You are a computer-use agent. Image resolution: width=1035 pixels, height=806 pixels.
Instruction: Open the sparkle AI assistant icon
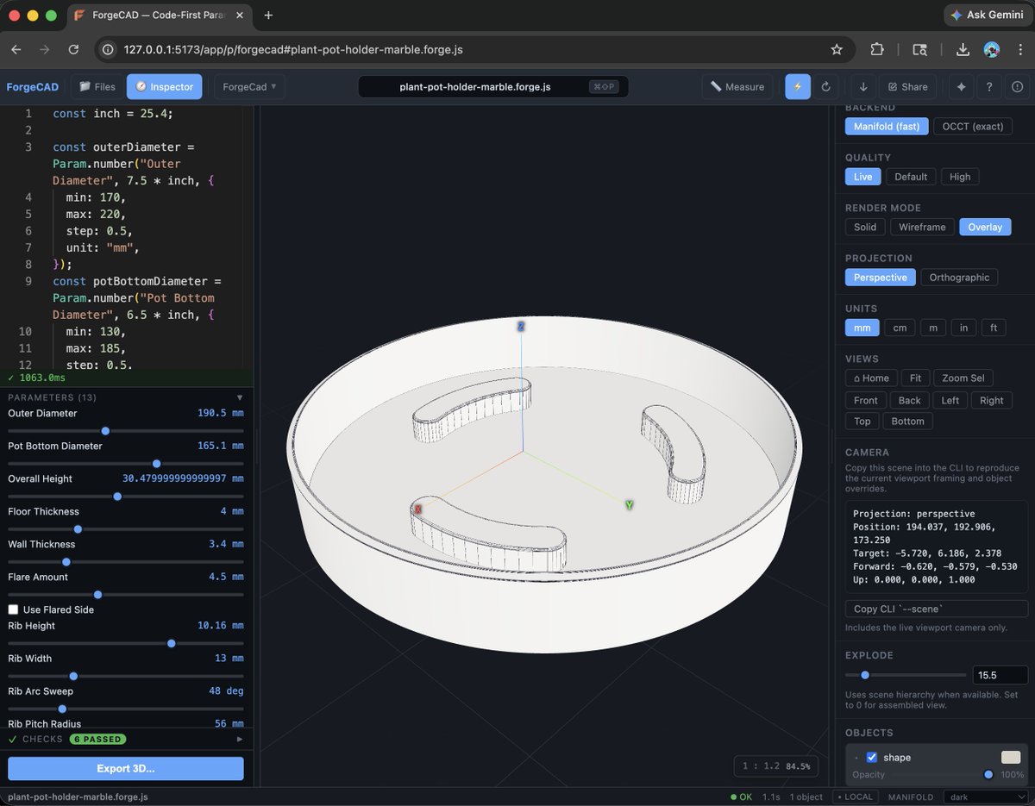962,86
